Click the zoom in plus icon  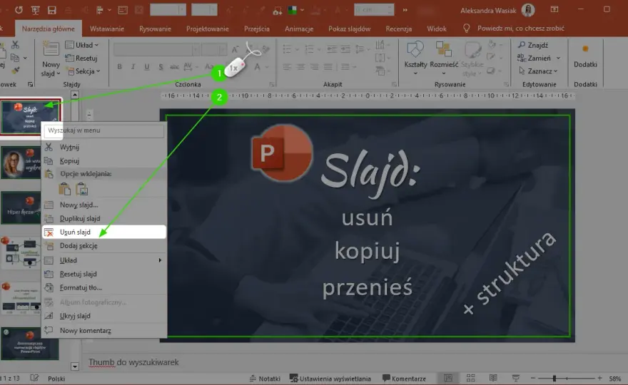tap(599, 378)
